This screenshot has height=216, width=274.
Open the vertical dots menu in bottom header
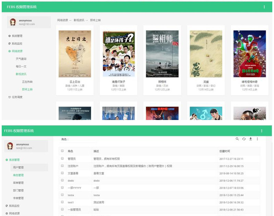(261, 131)
